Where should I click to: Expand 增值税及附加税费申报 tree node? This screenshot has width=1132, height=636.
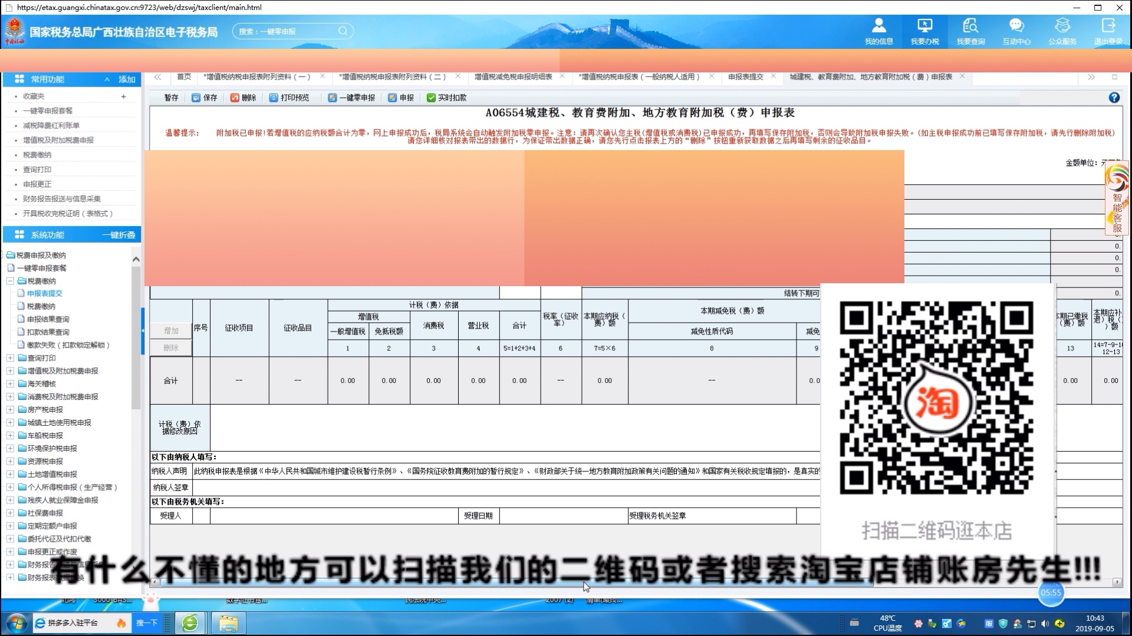coord(10,371)
